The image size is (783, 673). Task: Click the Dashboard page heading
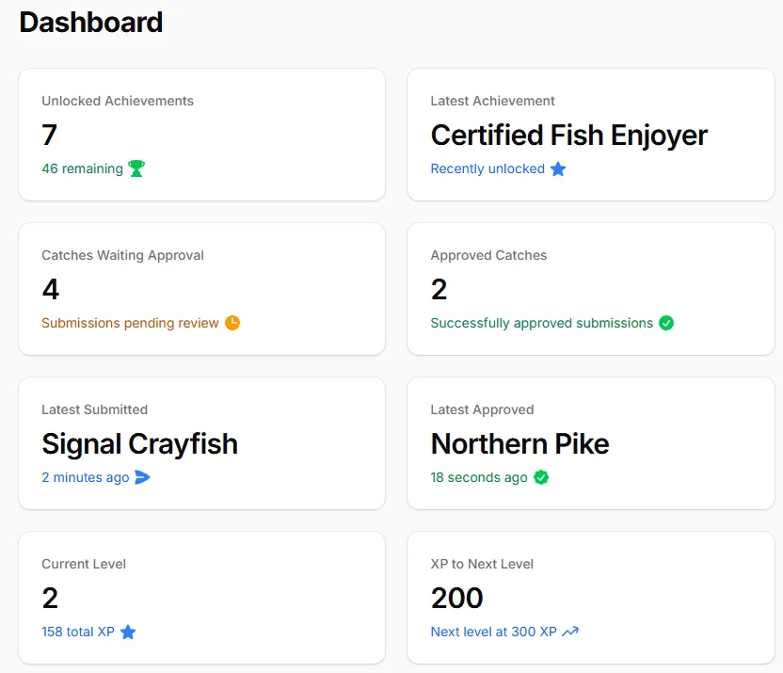91,22
